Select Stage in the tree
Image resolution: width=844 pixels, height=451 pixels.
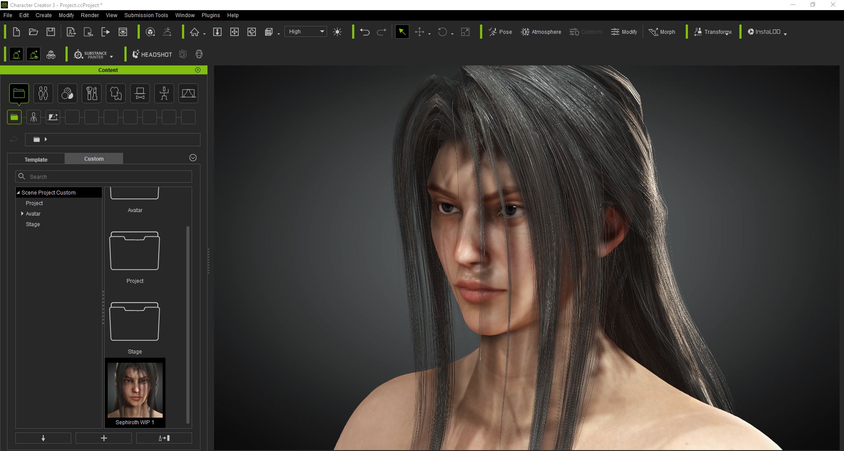pos(33,224)
